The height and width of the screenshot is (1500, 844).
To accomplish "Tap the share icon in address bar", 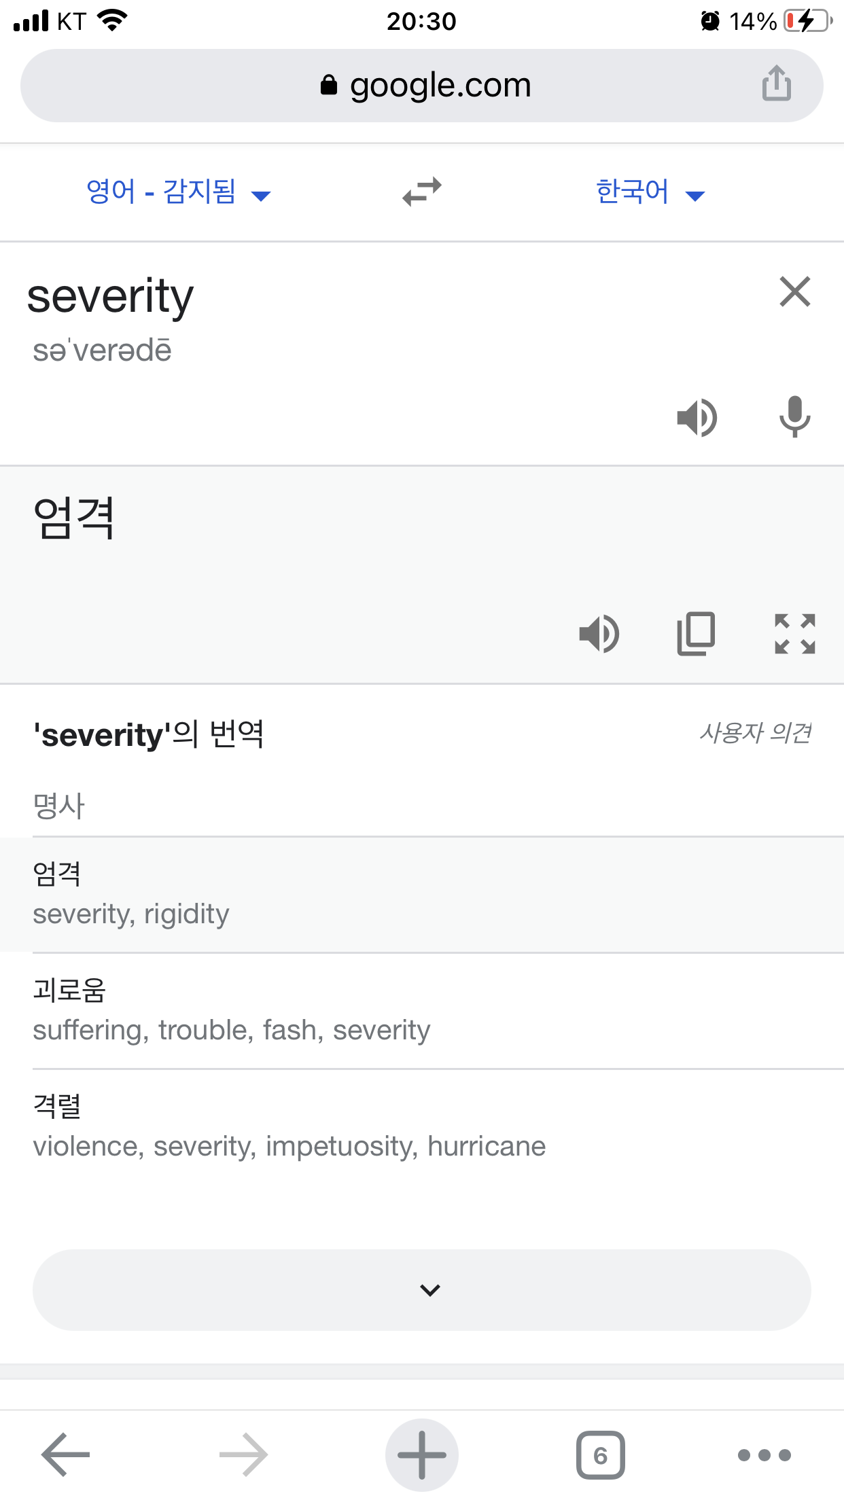I will [776, 84].
